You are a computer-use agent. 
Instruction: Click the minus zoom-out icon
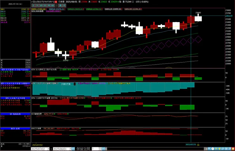pyautogui.click(x=216, y=149)
